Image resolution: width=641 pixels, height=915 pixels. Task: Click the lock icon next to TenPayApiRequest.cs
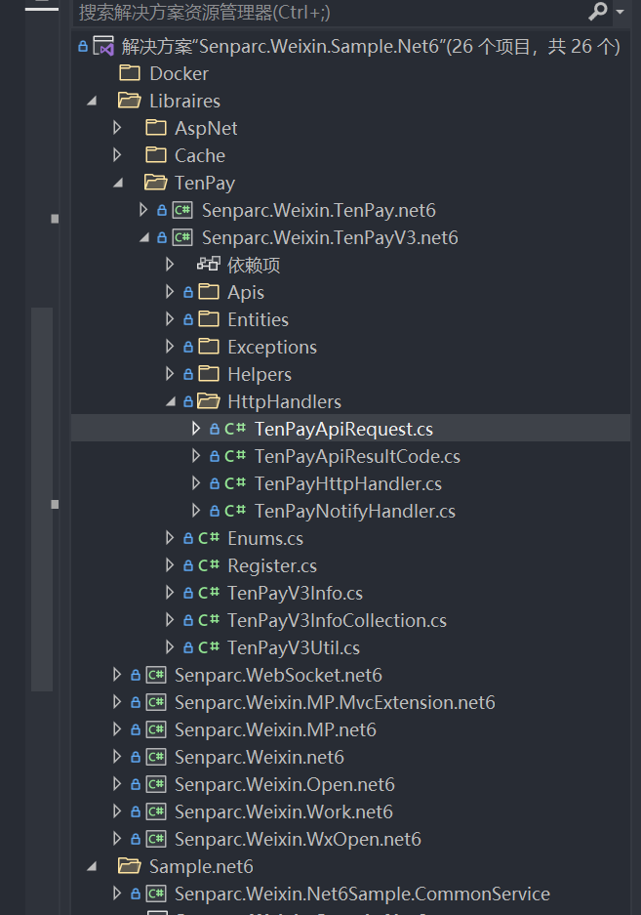click(x=214, y=428)
